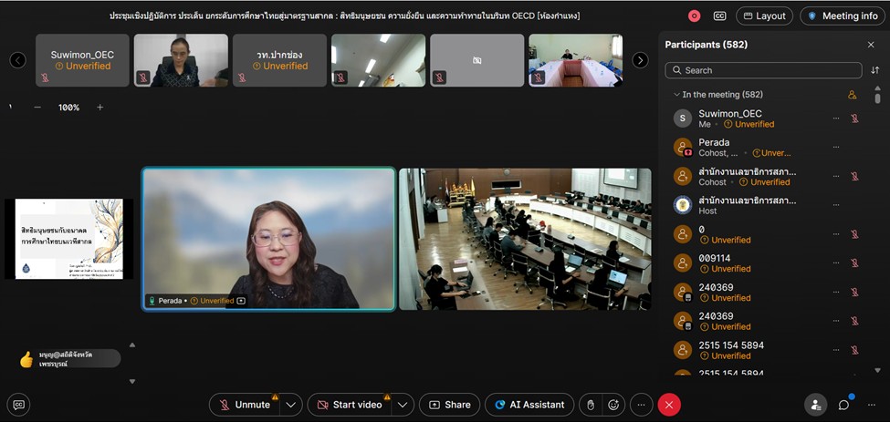890x422 pixels.
Task: Start video from the toolbar
Action: pos(348,405)
